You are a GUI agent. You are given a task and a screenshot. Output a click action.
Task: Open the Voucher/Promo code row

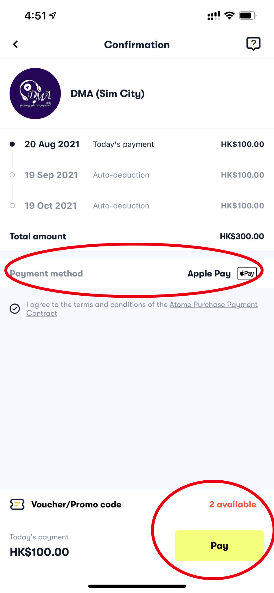76,504
